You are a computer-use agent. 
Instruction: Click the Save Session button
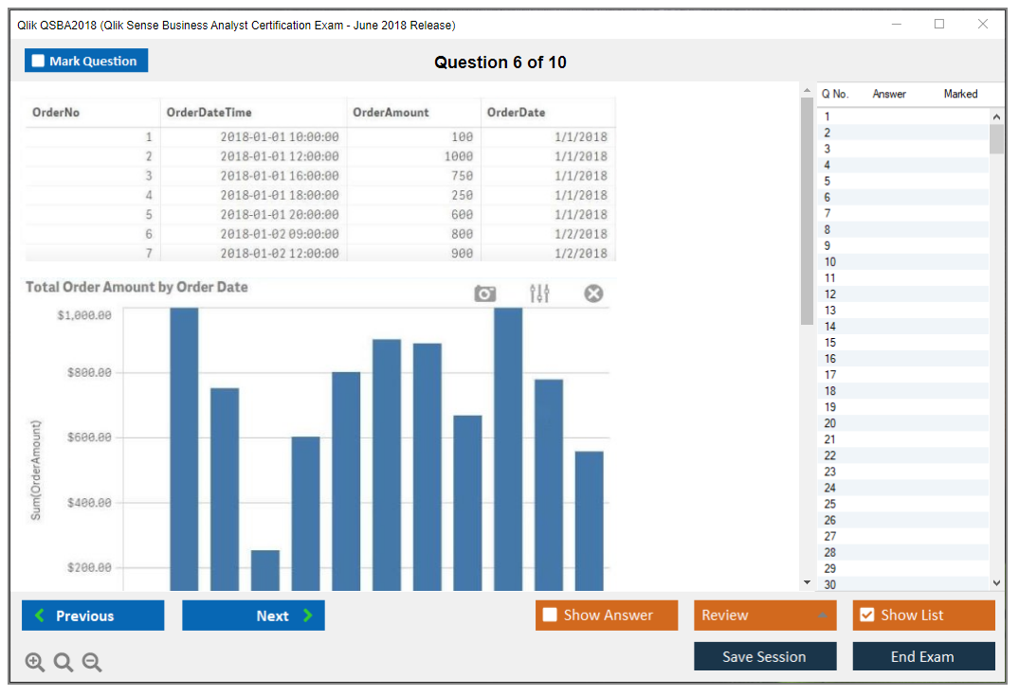(764, 656)
